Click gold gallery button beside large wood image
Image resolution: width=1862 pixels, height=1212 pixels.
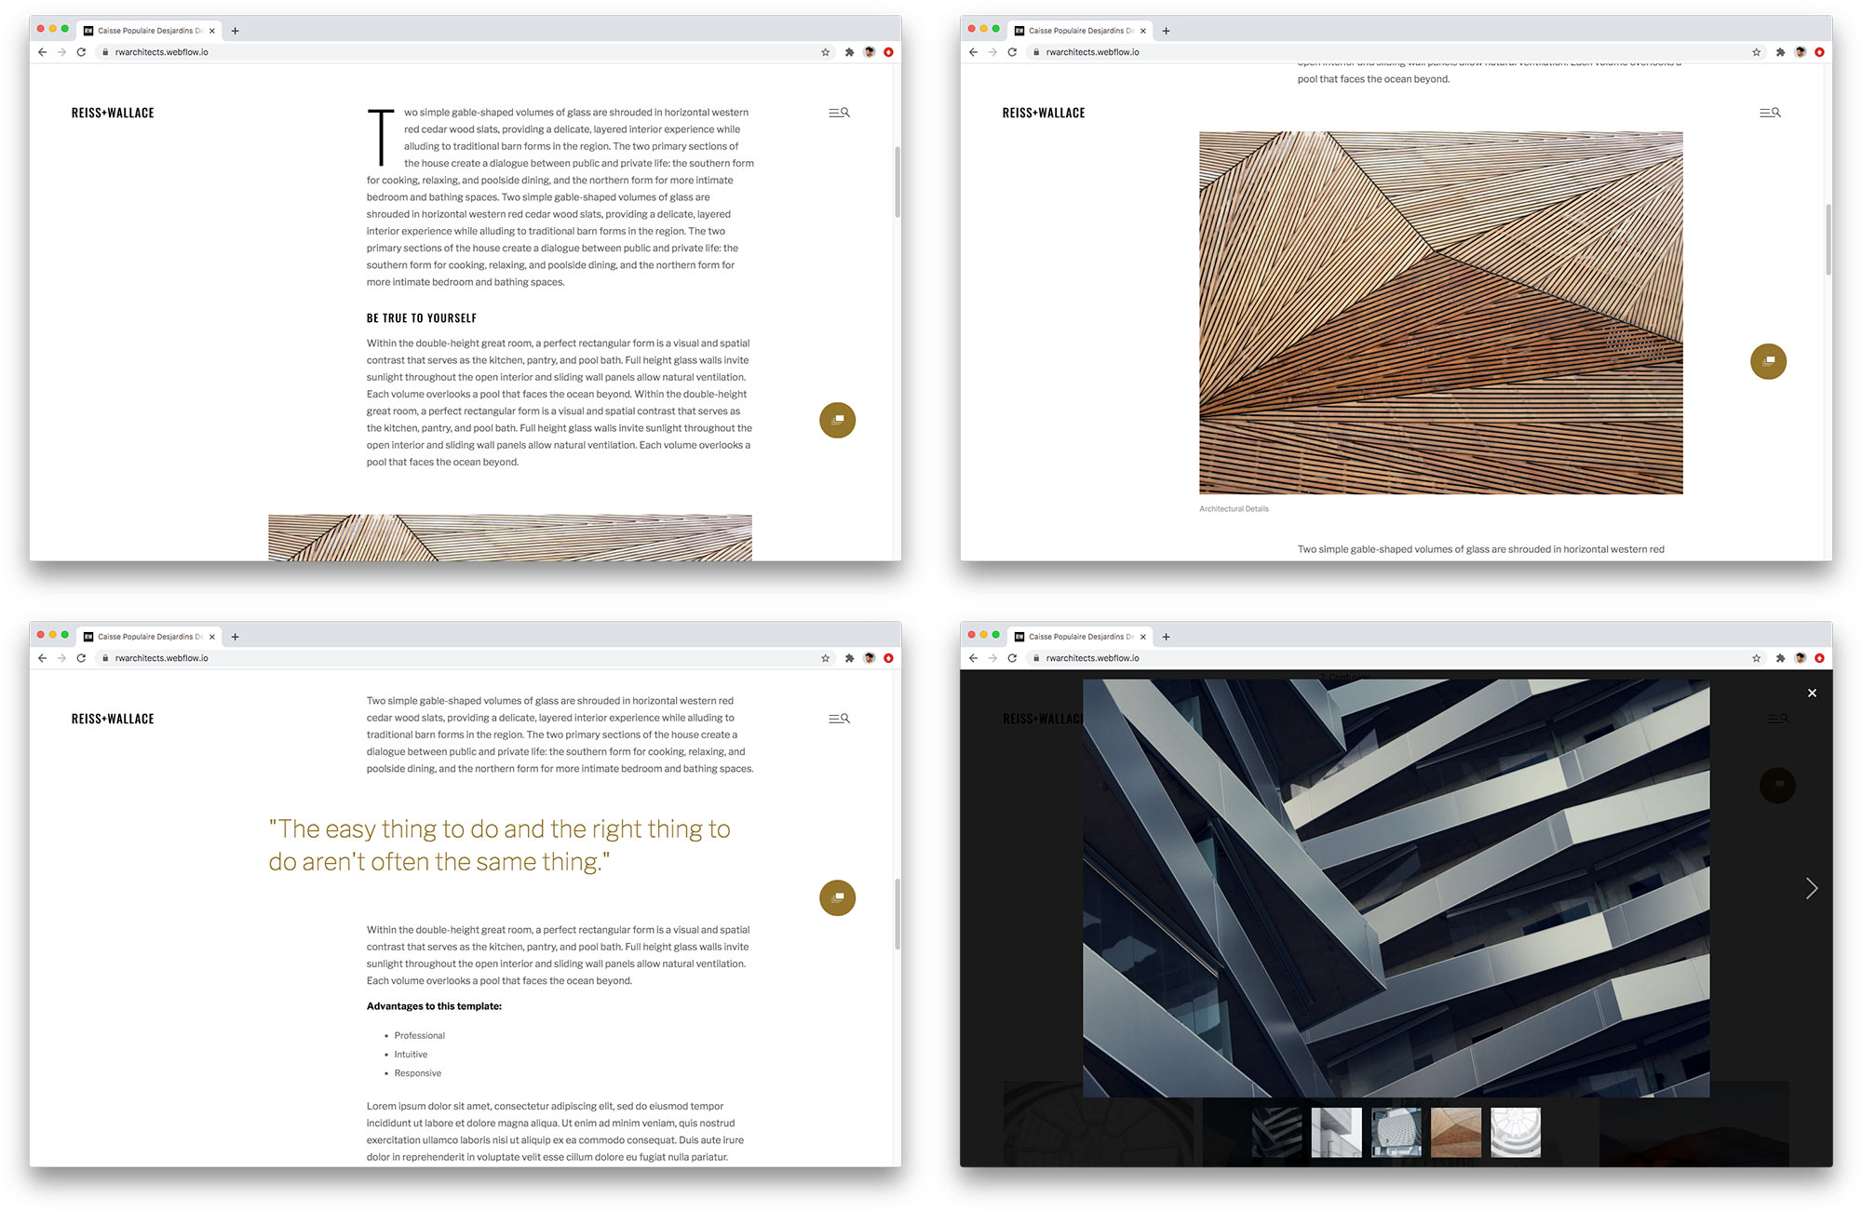click(x=1768, y=361)
